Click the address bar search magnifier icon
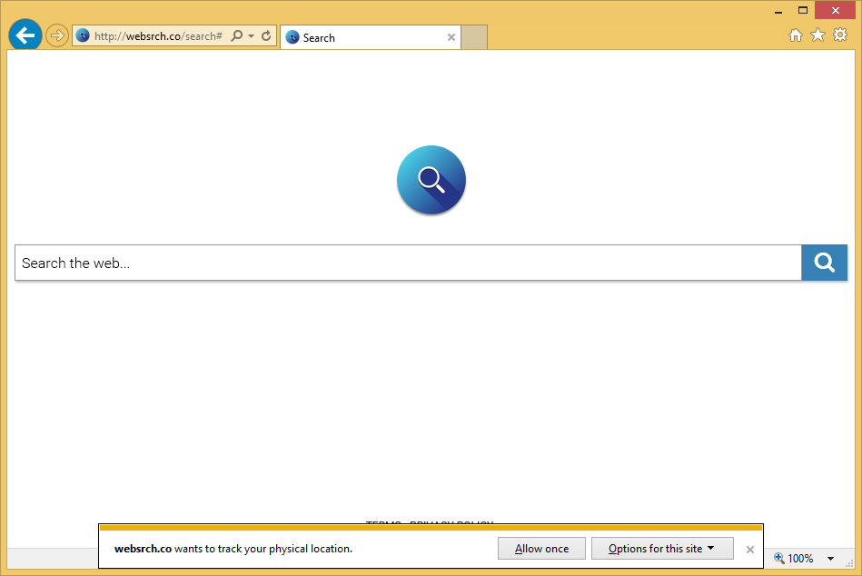862x576 pixels. pyautogui.click(x=237, y=36)
